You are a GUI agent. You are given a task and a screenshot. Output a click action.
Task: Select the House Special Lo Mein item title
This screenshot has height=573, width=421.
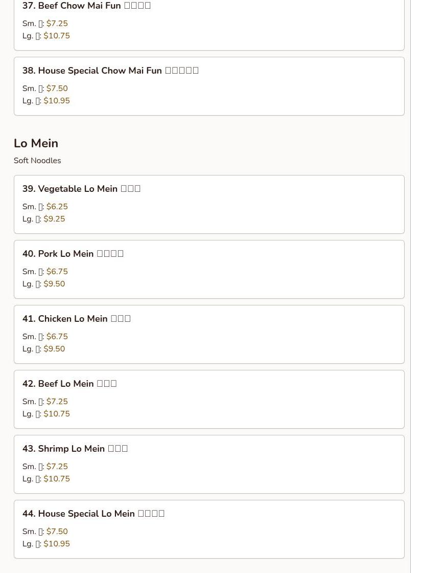pos(93,514)
